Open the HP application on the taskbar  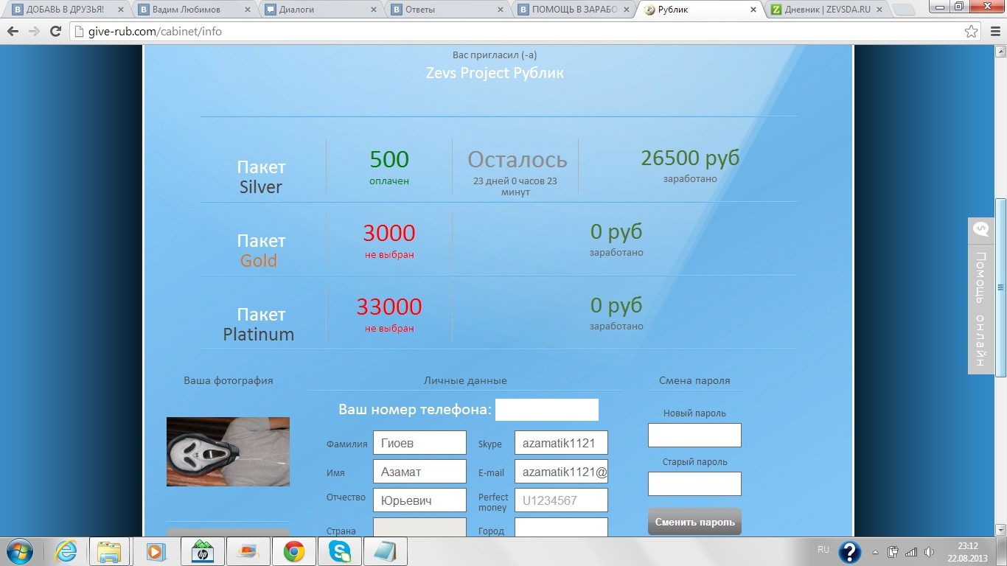tap(201, 551)
